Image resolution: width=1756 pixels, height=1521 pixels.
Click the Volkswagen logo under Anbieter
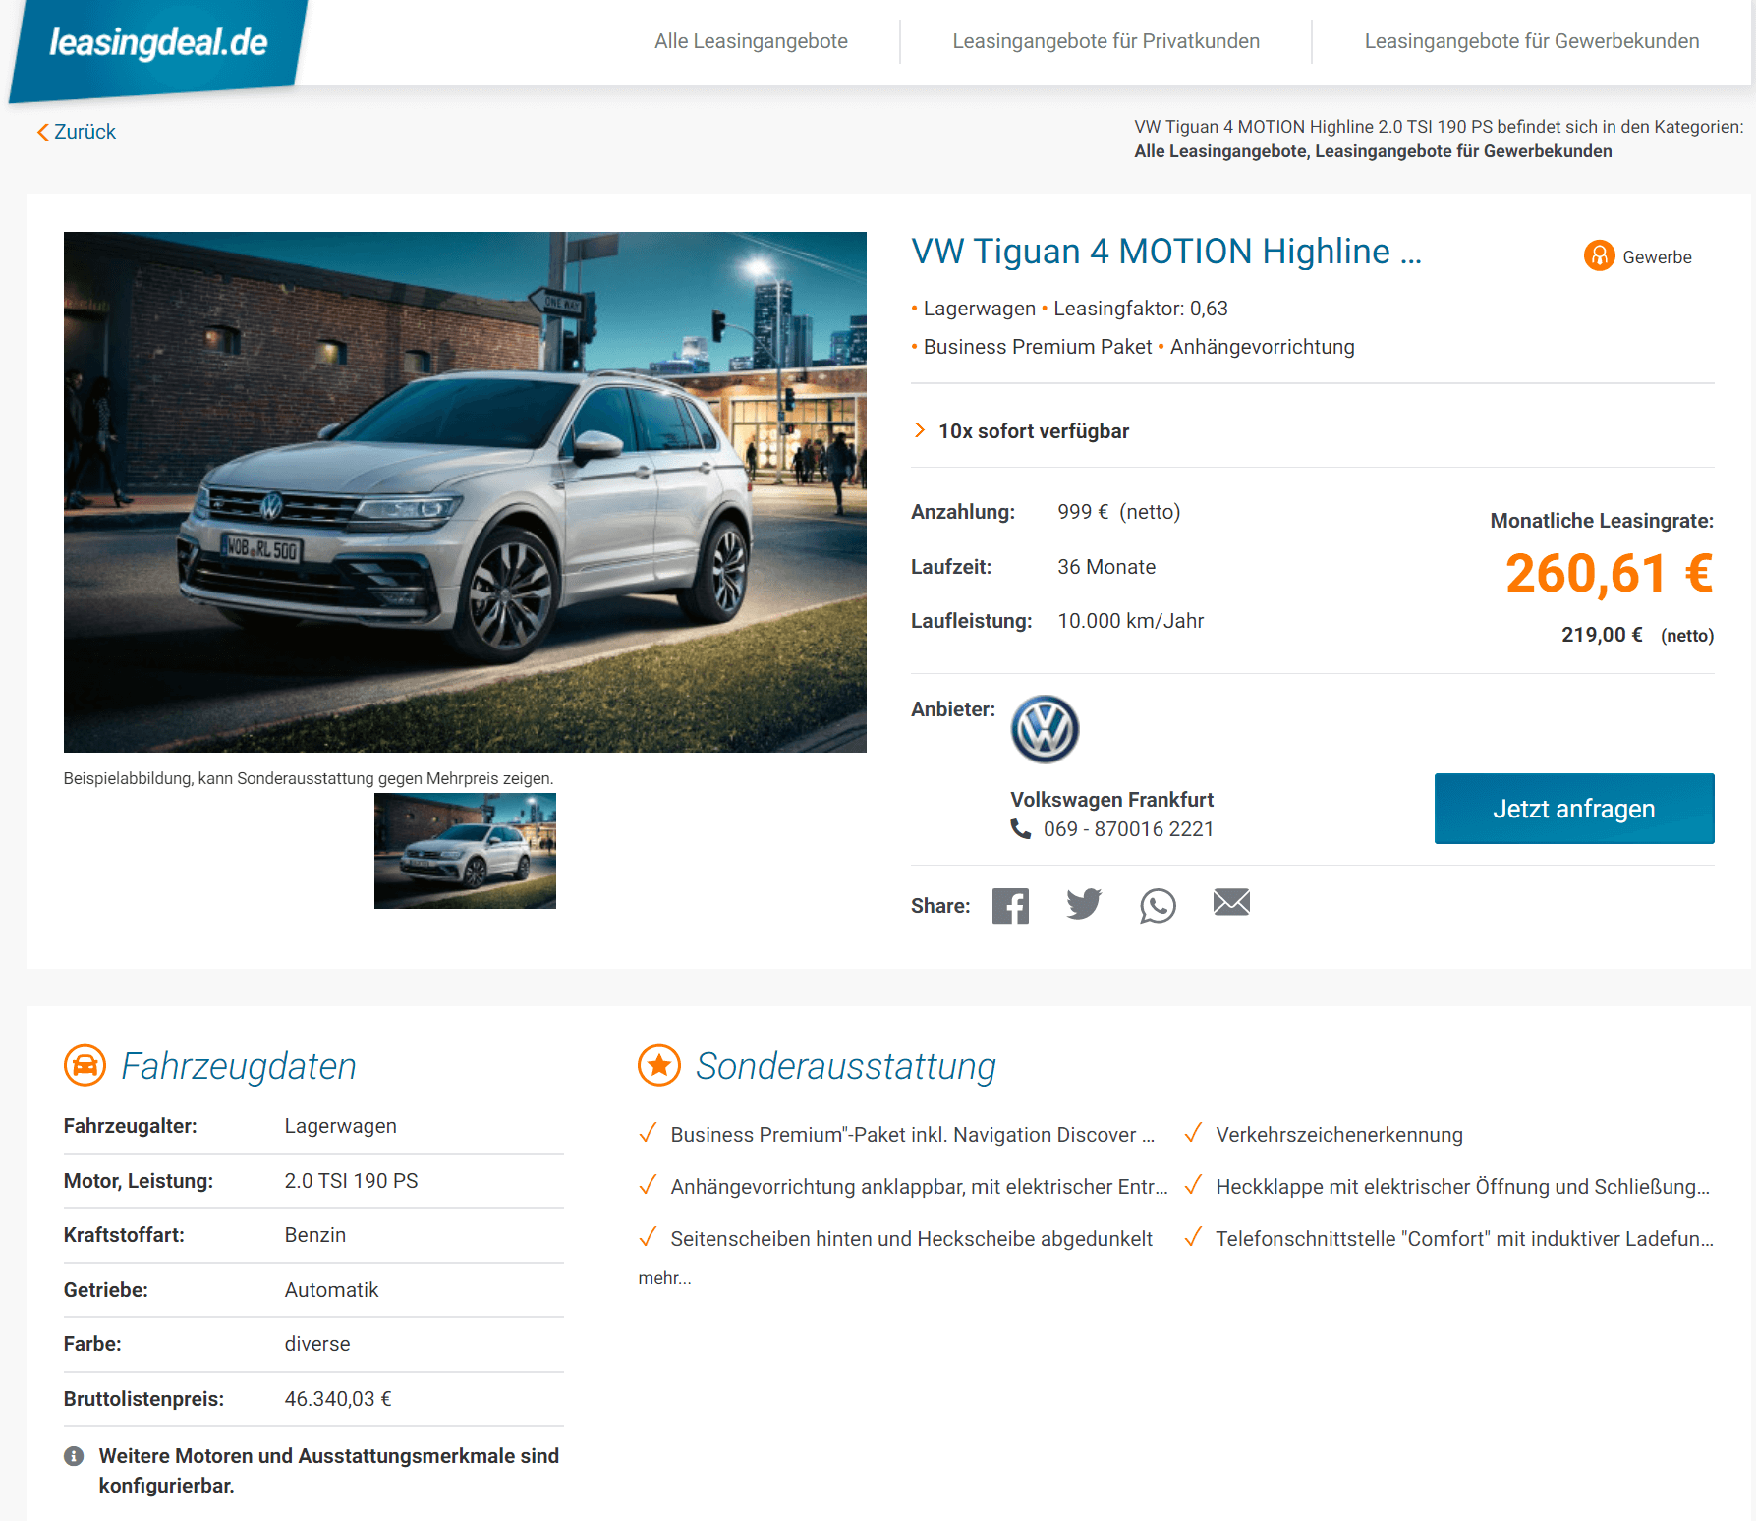[x=1045, y=729]
